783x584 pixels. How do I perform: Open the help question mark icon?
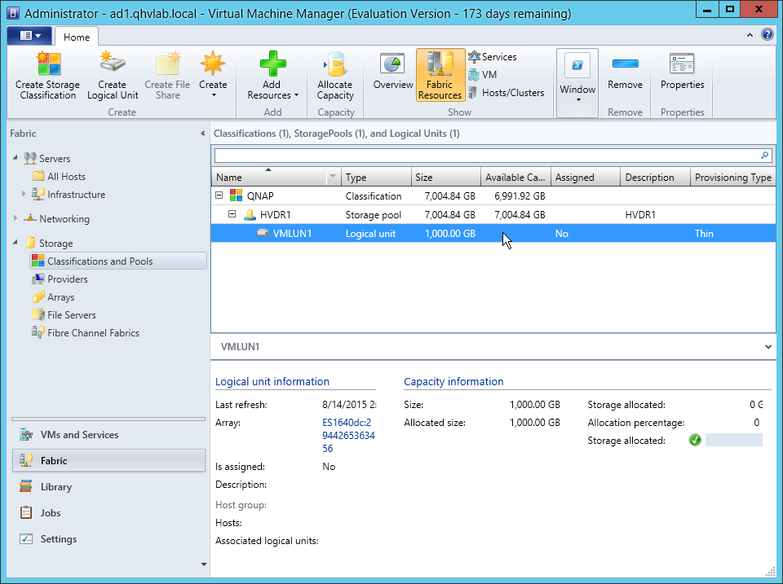pyautogui.click(x=767, y=36)
